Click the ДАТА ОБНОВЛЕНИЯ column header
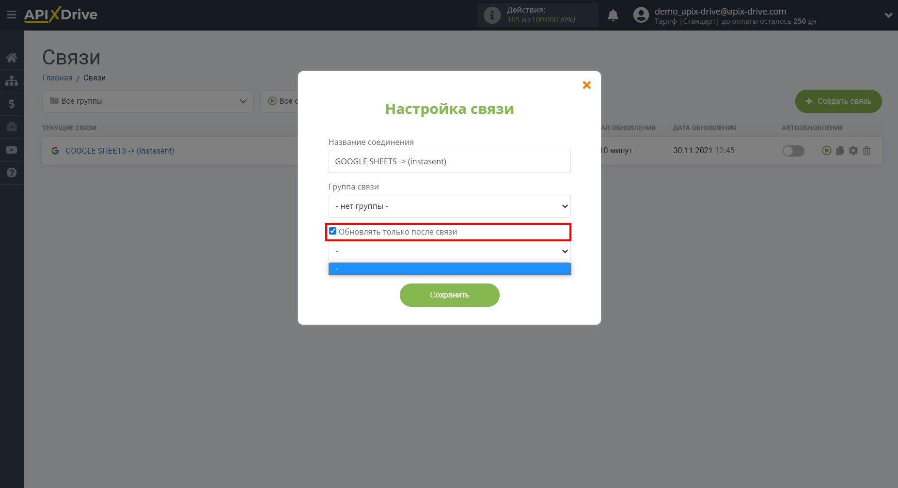The height and width of the screenshot is (488, 898). coord(704,128)
